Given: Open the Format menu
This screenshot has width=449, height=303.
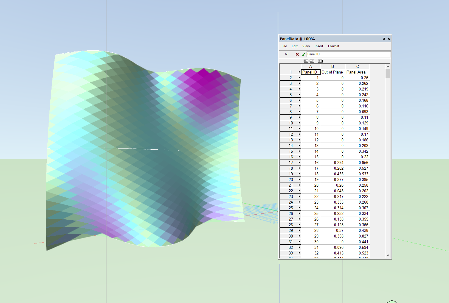Looking at the screenshot, I should [x=333, y=46].
